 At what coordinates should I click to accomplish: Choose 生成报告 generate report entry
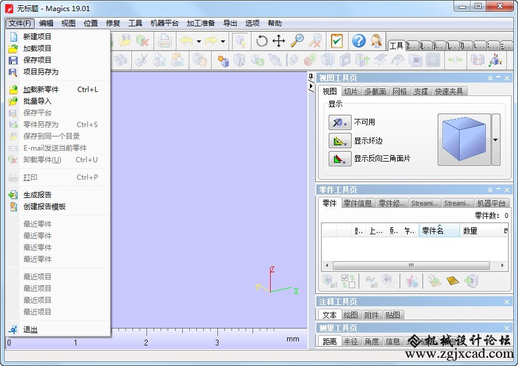(x=58, y=195)
